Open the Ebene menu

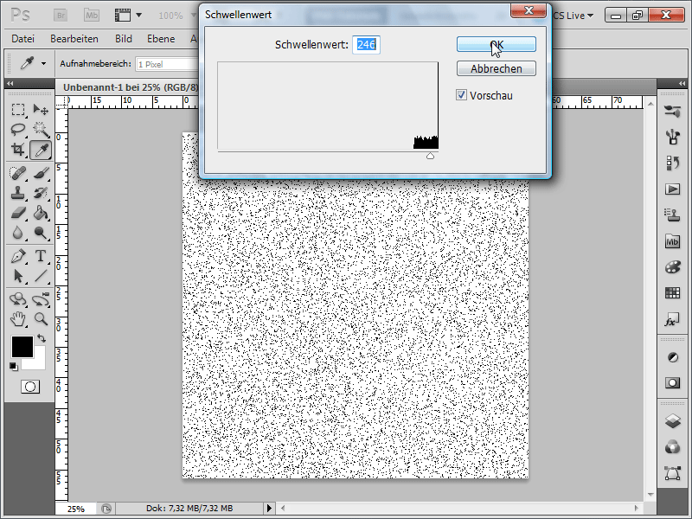(x=161, y=39)
